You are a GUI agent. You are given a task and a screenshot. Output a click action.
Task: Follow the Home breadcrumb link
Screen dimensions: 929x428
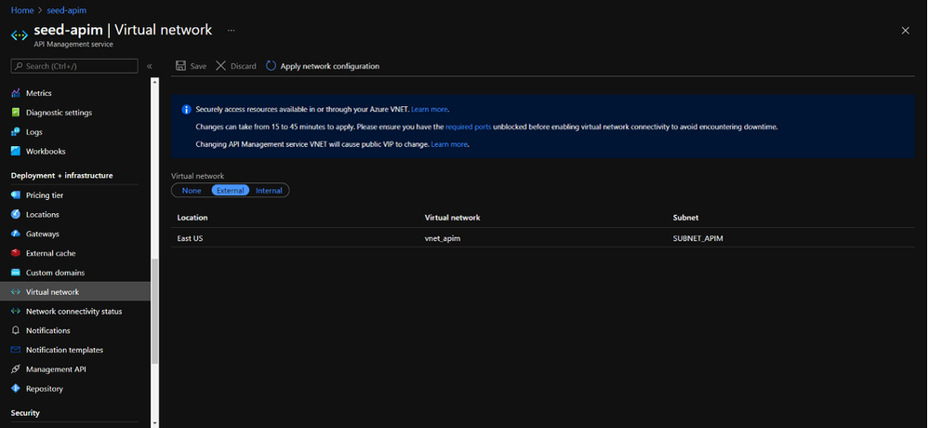click(22, 10)
